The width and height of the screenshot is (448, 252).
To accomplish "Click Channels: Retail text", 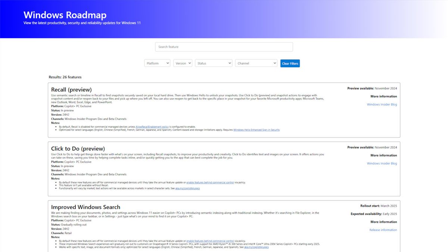I will click(x=61, y=233).
